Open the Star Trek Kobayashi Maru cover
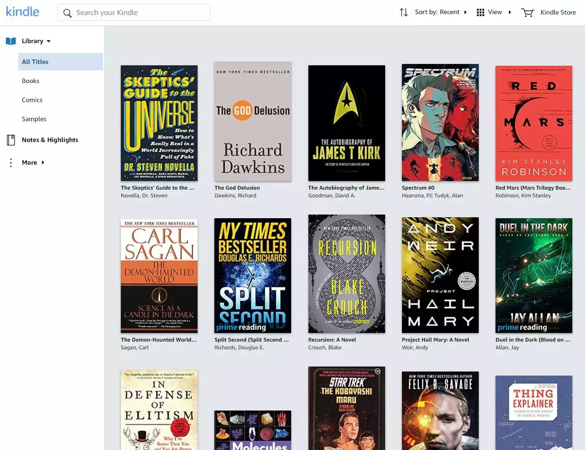585x450 pixels. click(347, 408)
